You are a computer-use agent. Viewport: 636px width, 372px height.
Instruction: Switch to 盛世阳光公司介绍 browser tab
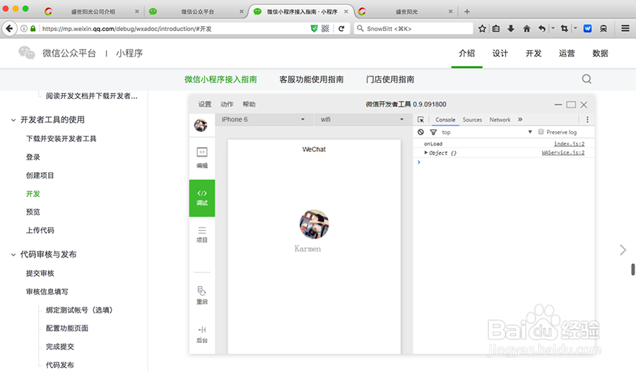pos(93,11)
